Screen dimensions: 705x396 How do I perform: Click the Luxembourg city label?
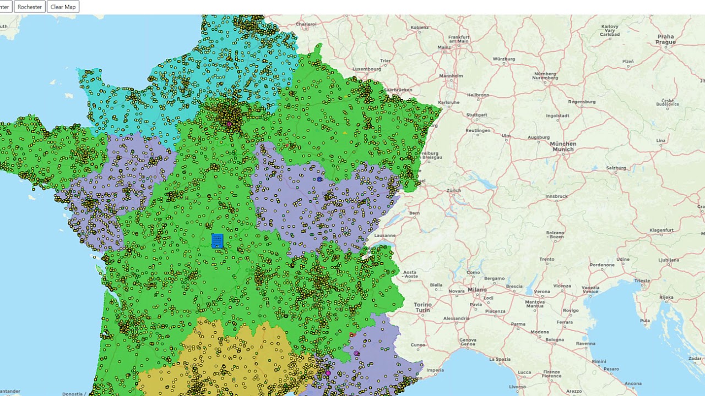coord(367,69)
